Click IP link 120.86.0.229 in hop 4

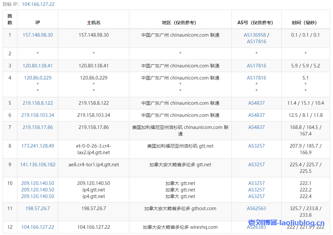[38, 78]
